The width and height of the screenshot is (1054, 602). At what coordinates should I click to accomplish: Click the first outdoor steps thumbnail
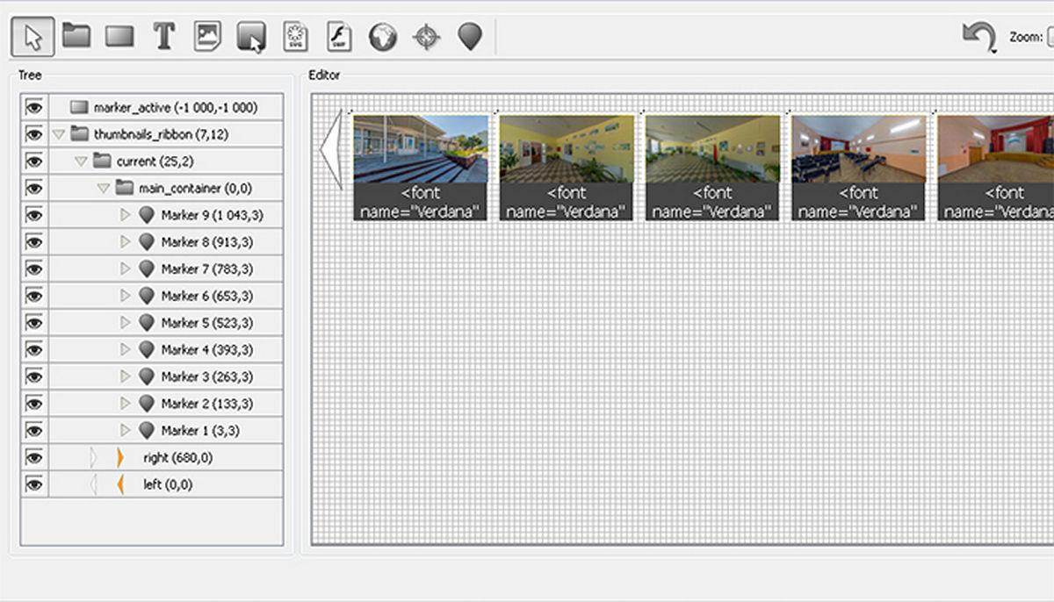(420, 148)
